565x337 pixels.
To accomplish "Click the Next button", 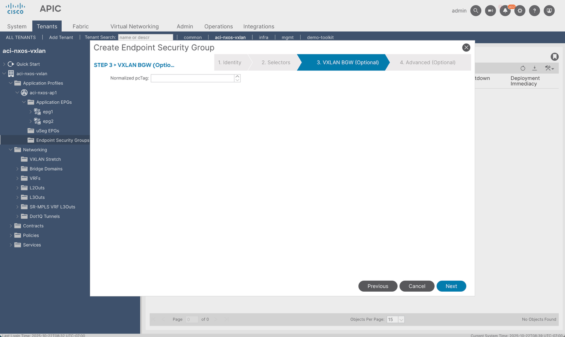I will pos(451,286).
